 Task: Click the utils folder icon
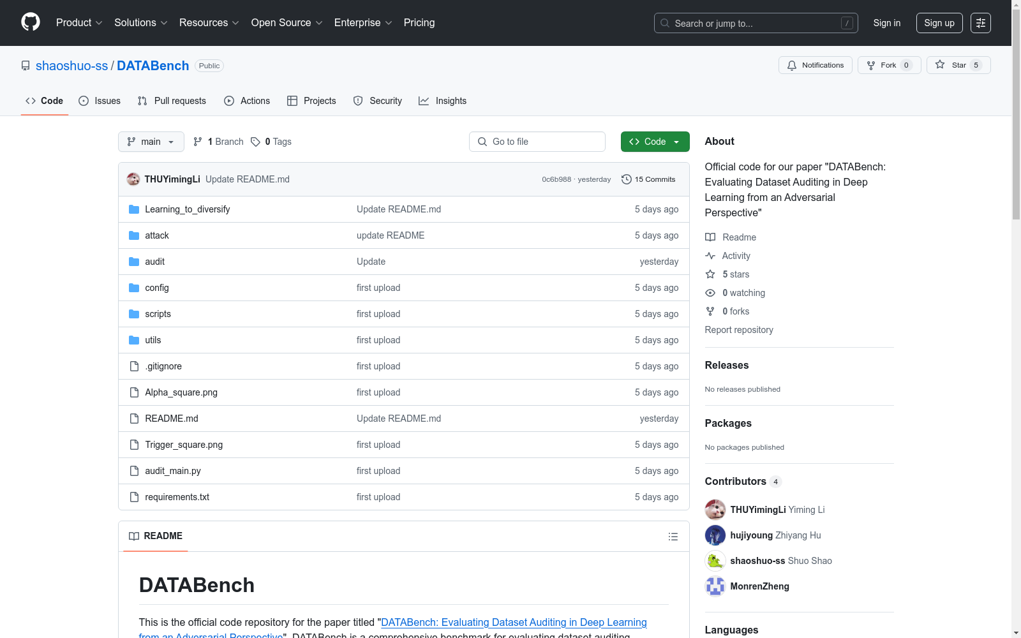coord(134,340)
